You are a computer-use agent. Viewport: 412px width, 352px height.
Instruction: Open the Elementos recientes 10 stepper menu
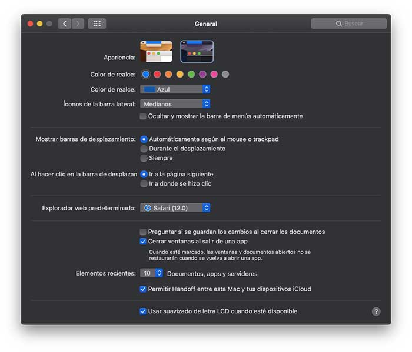pyautogui.click(x=152, y=273)
